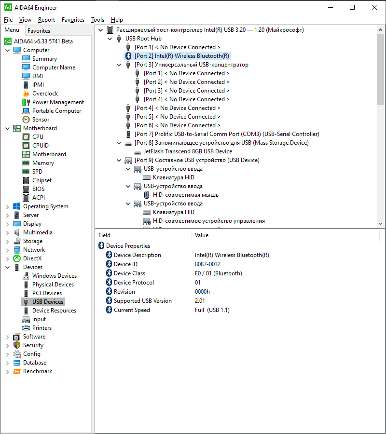The image size is (386, 434).
Task: Select PCI Devices in the tree
Action: (47, 293)
